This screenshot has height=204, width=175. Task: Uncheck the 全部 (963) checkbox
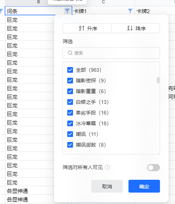point(70,70)
